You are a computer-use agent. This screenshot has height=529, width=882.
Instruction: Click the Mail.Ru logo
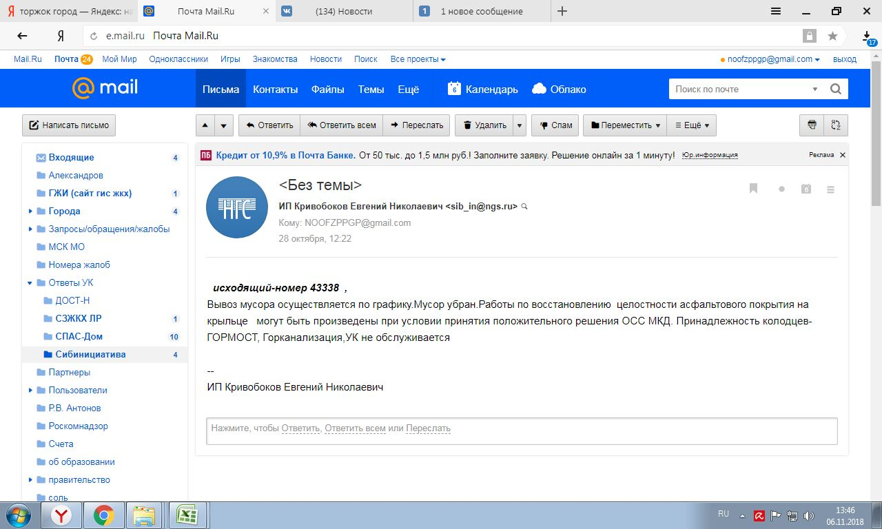coord(105,88)
